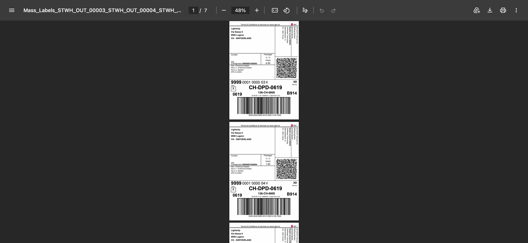Download the Mass_Labels PDF file
Image resolution: width=528 pixels, height=243 pixels.
490,10
